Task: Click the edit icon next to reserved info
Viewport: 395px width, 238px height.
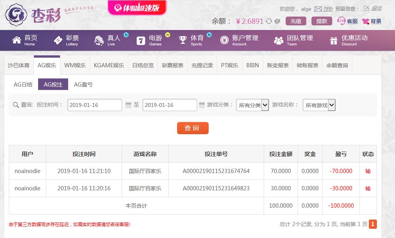Action: 366,8
